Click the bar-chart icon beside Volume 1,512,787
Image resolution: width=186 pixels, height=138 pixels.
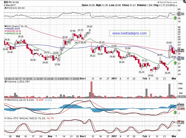click(x=5, y=82)
